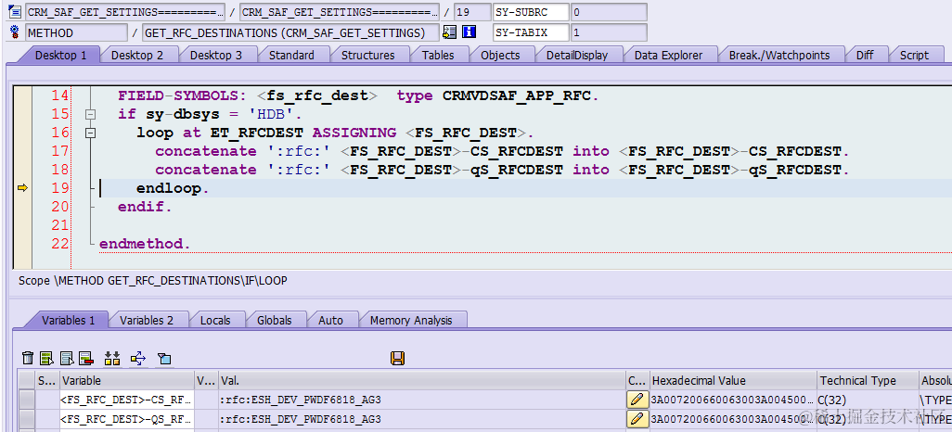The height and width of the screenshot is (432, 952).
Task: Open the Tables tab
Action: [438, 56]
